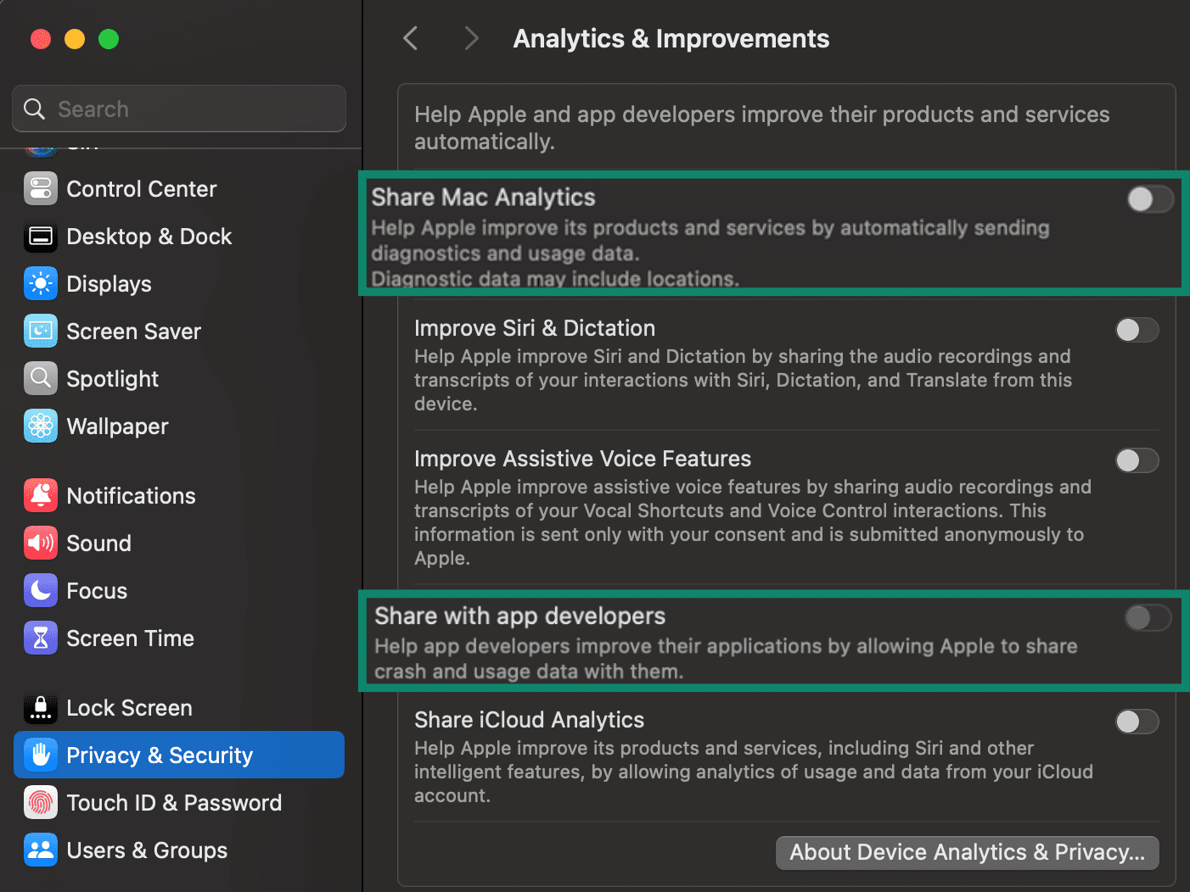Click the forward navigation chevron
The height and width of the screenshot is (892, 1190).
coord(471,37)
